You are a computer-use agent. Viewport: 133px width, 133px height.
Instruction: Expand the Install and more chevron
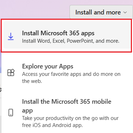(125, 12)
